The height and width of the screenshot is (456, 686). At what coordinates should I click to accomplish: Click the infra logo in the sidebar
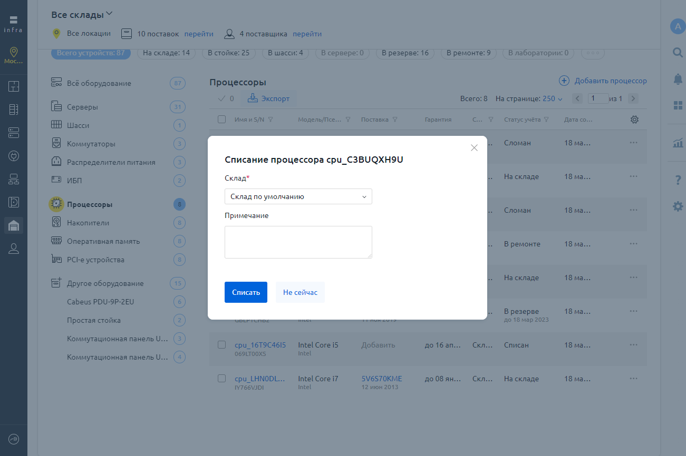point(14,24)
